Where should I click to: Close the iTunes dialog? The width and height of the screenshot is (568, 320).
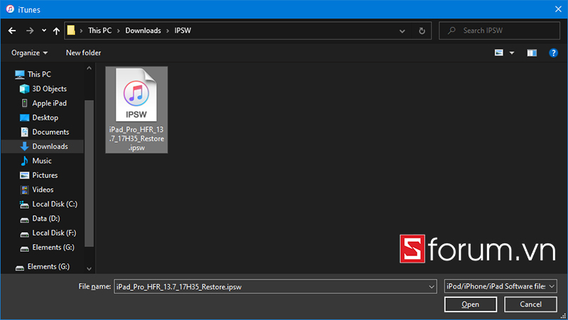point(558,9)
